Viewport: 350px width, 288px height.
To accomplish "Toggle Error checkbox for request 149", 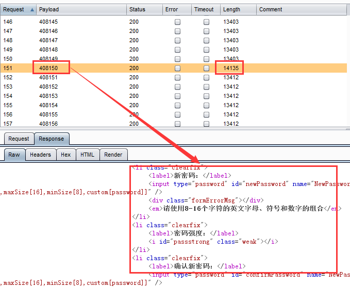I will pyautogui.click(x=177, y=49).
